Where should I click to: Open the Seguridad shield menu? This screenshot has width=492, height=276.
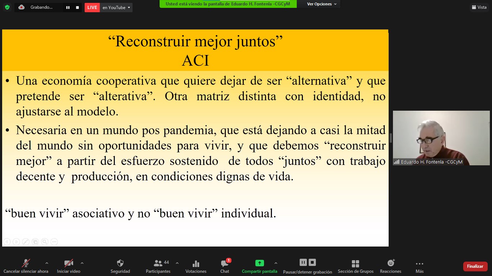[120, 266]
